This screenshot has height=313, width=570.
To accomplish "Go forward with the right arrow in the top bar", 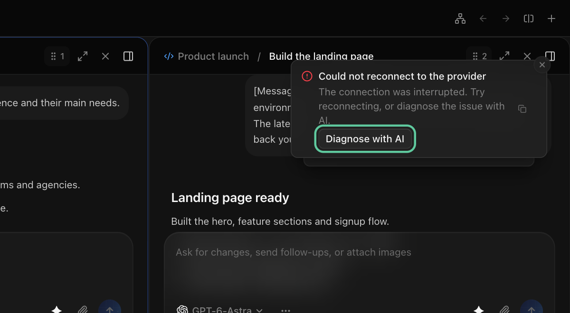I will click(x=506, y=18).
